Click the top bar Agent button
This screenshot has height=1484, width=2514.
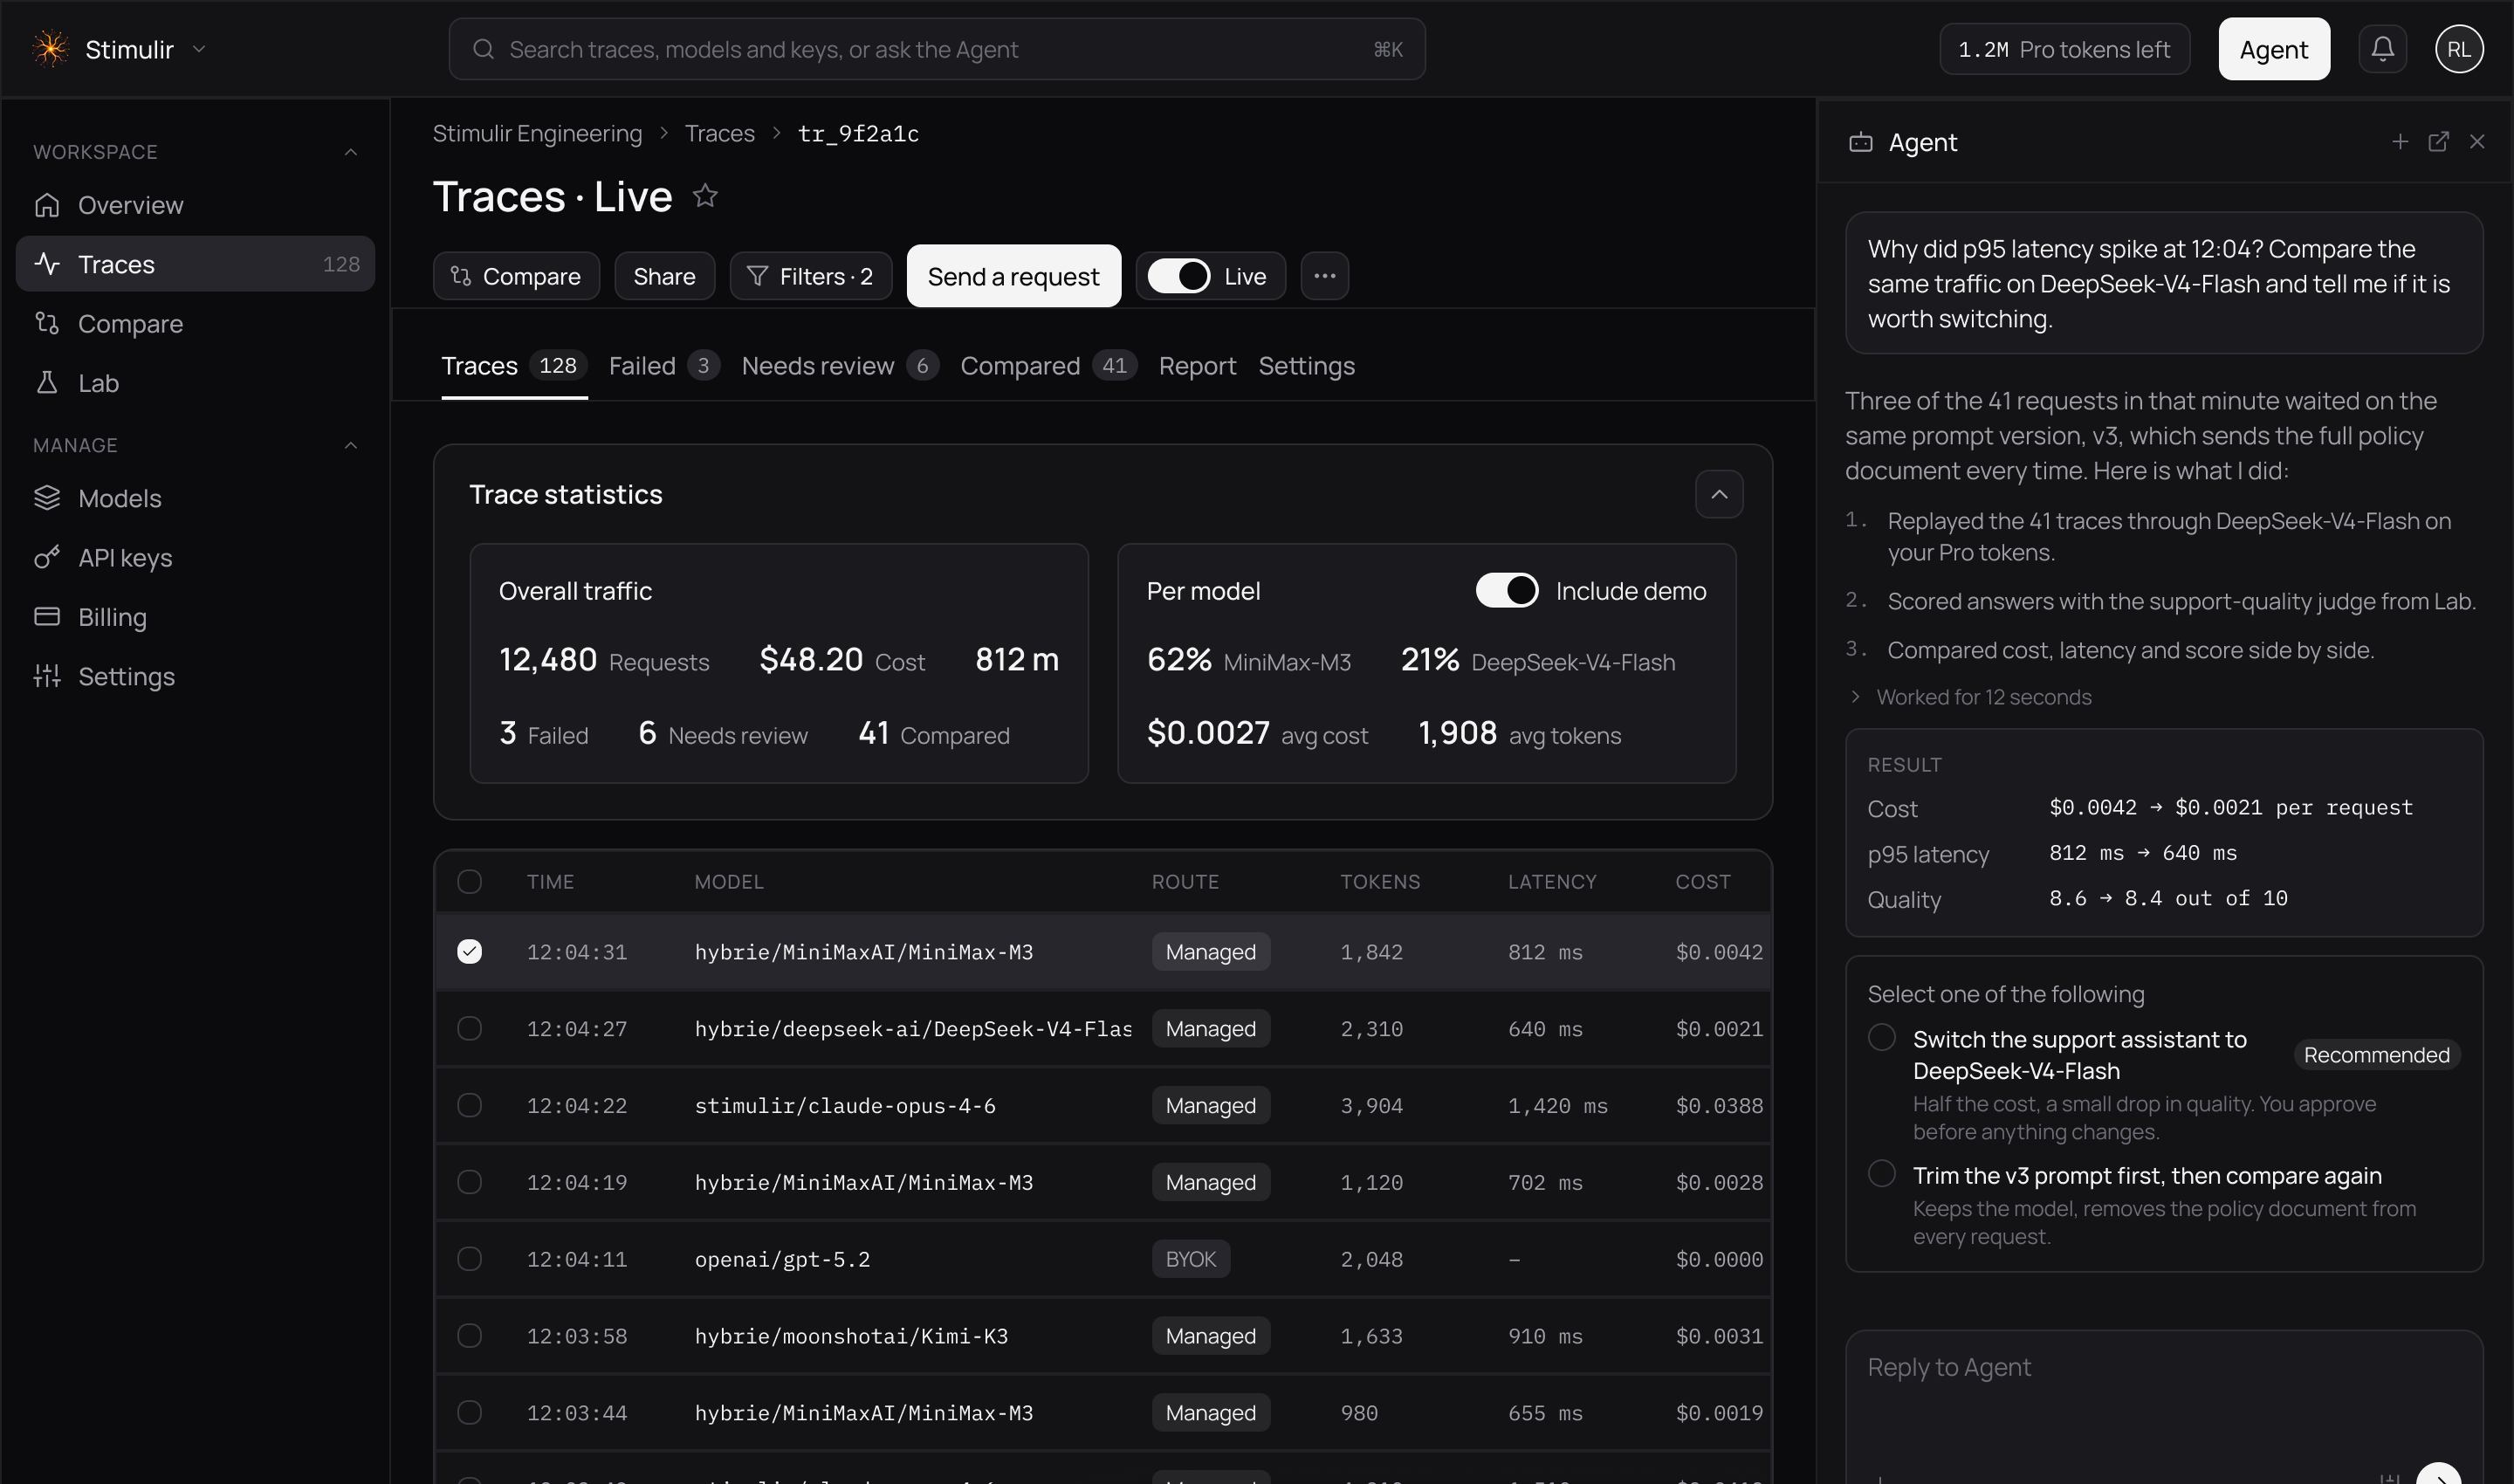pos(2273,49)
